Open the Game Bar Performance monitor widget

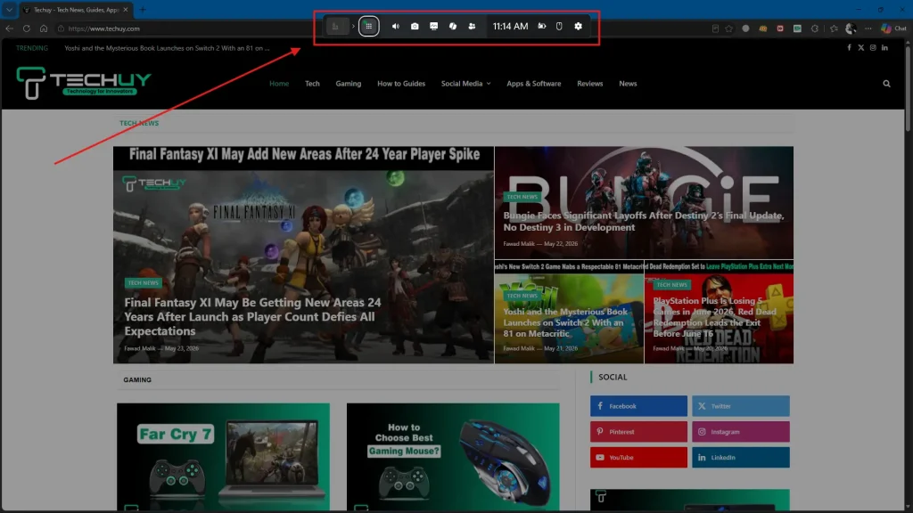[434, 26]
